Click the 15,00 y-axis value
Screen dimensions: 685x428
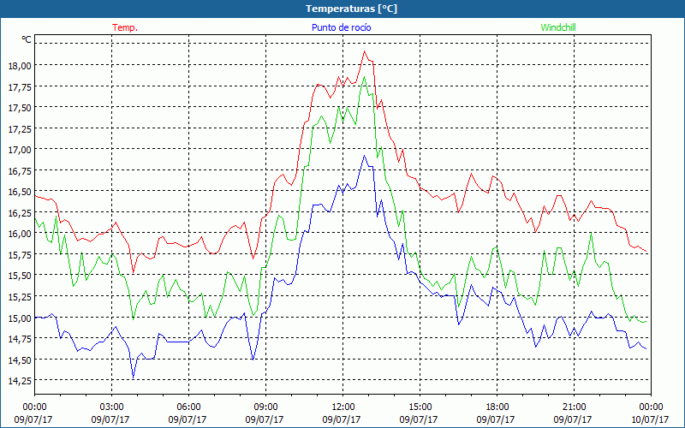click(x=20, y=318)
